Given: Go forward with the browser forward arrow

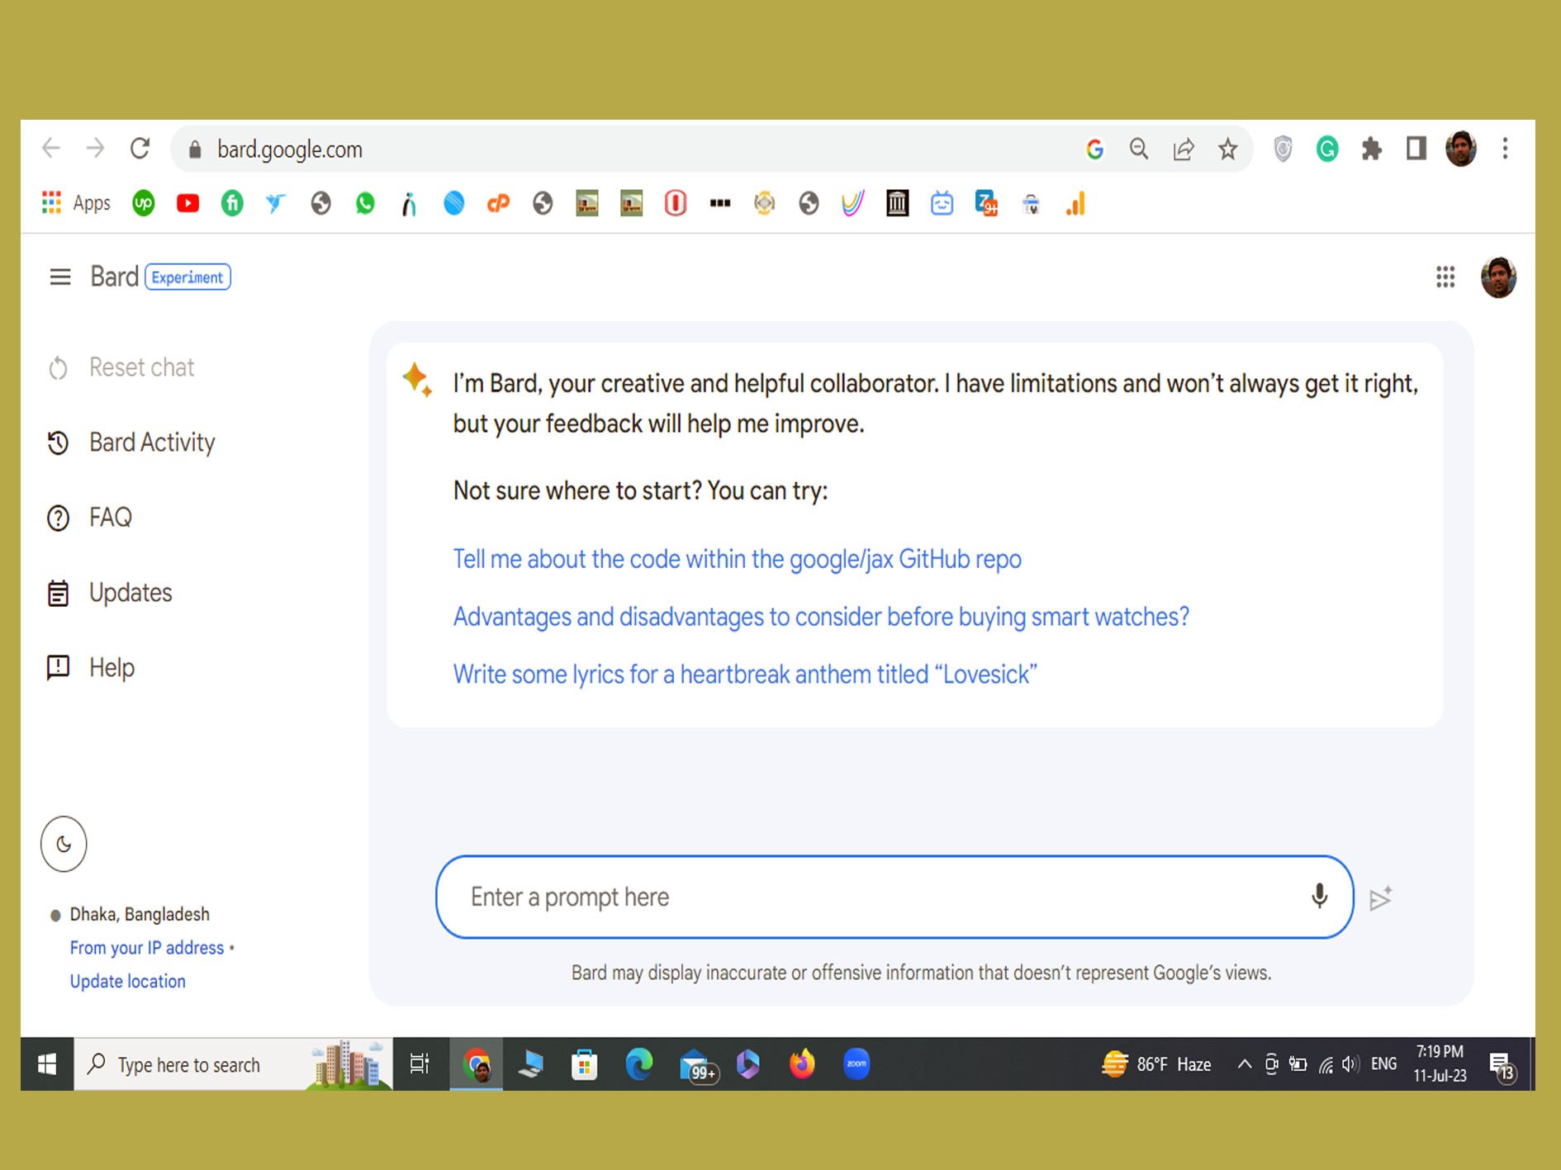Looking at the screenshot, I should (96, 149).
